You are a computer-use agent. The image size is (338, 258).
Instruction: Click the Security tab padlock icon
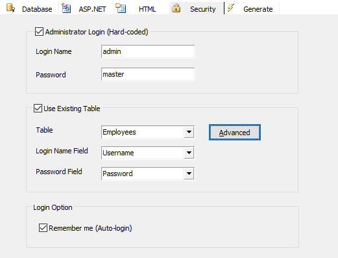point(176,8)
